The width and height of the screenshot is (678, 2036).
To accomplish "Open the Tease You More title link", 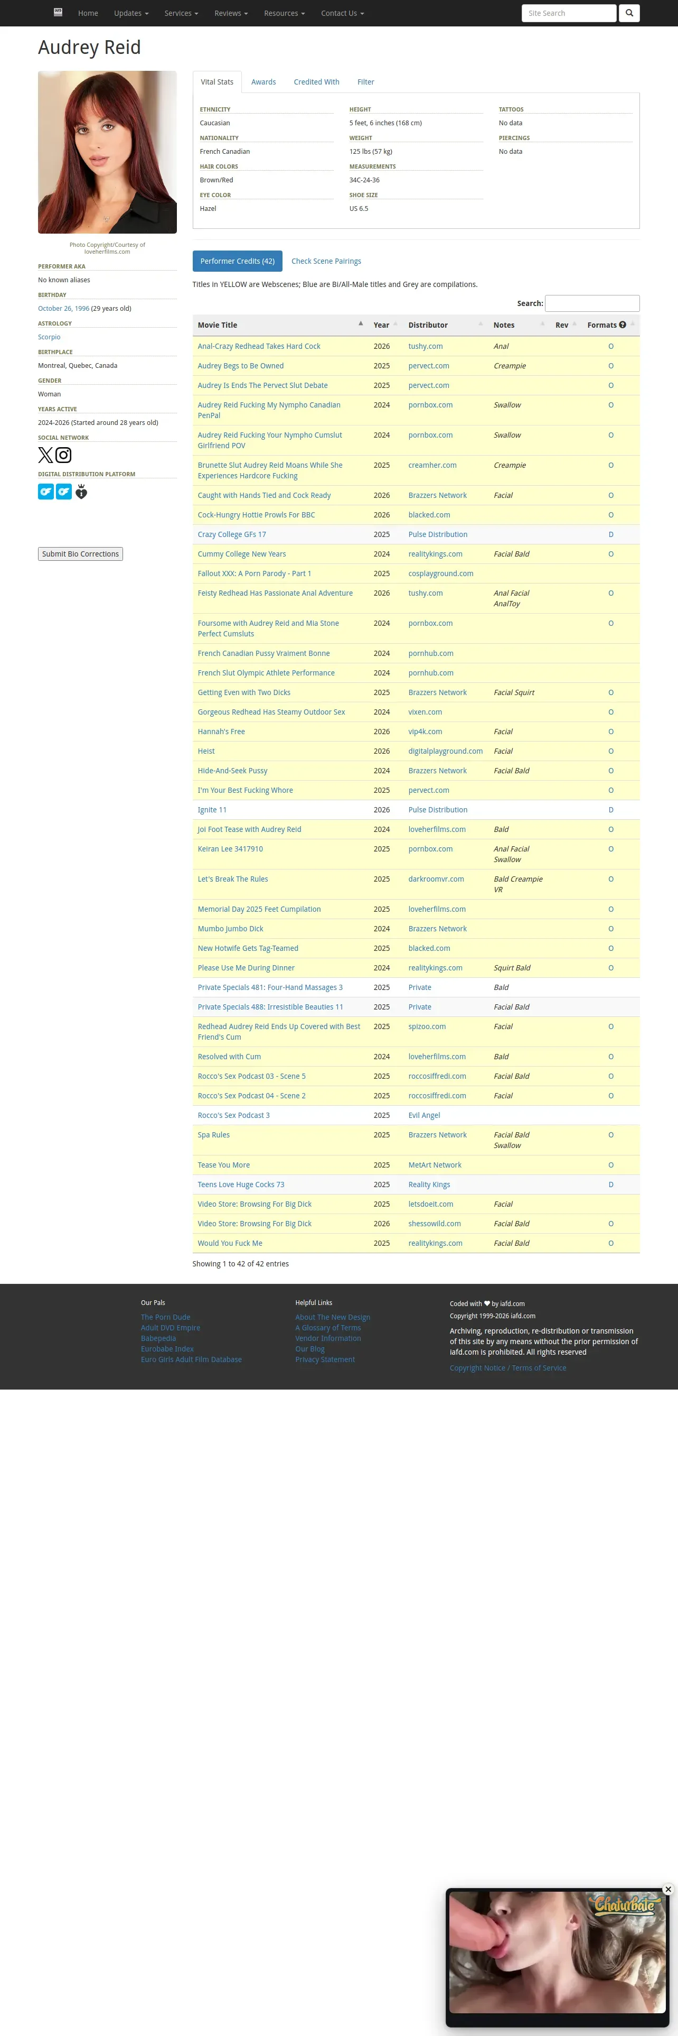I will (223, 1165).
